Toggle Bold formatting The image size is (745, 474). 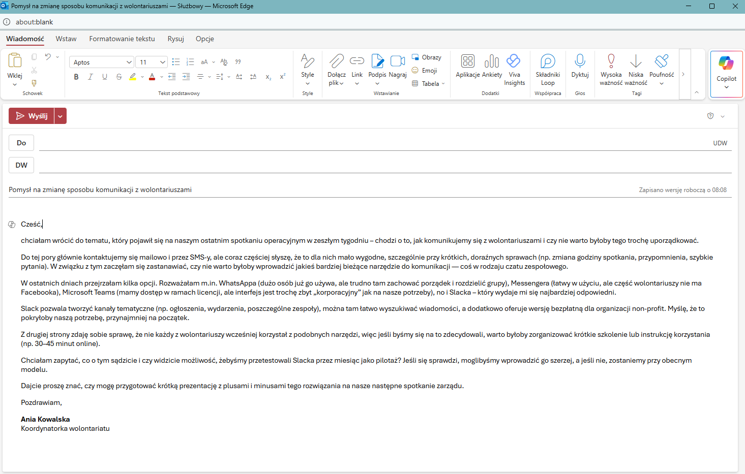tap(76, 77)
